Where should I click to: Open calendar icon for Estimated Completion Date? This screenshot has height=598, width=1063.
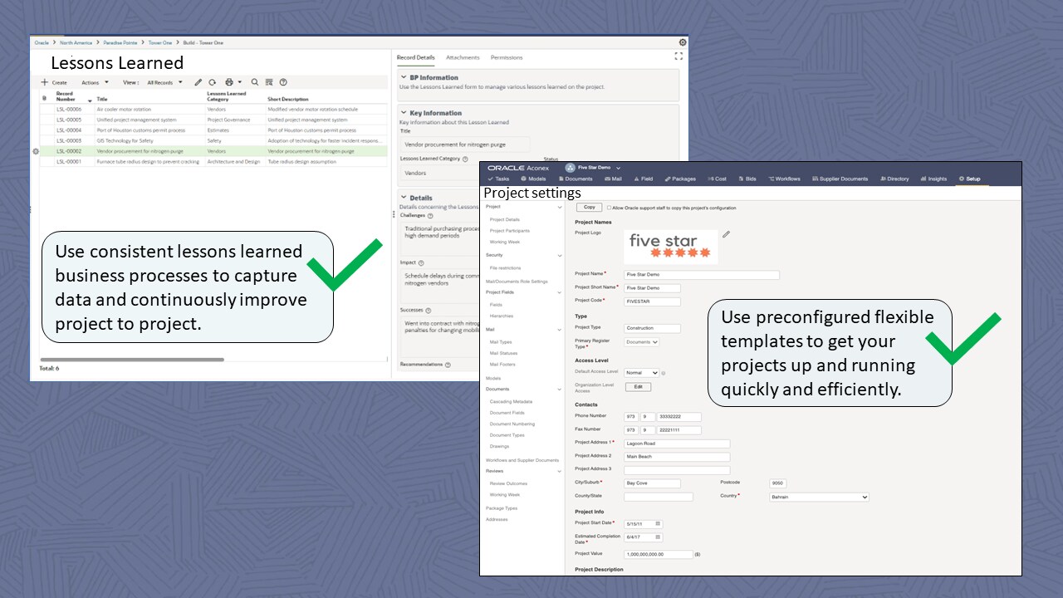(x=658, y=537)
